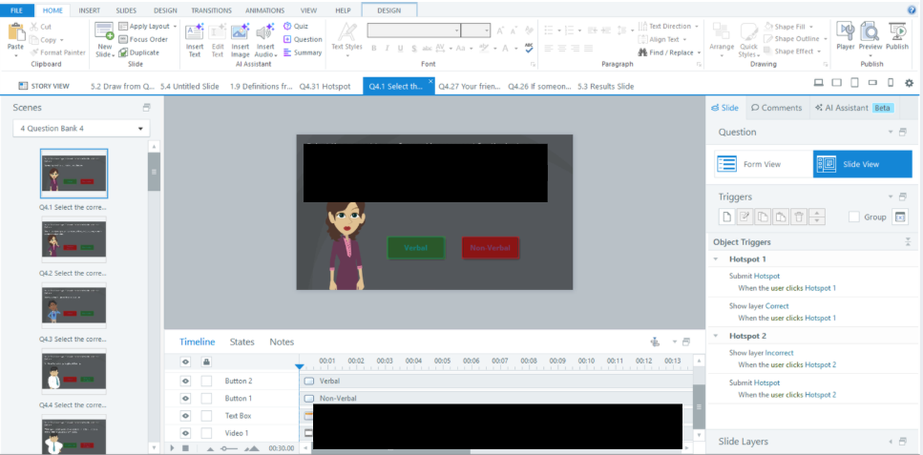This screenshot has height=455, width=923.
Task: Click the create new trigger icon
Action: [x=727, y=217]
